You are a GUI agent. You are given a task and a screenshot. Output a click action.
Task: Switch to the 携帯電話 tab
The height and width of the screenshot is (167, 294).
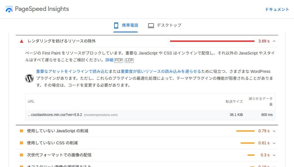pos(126,25)
